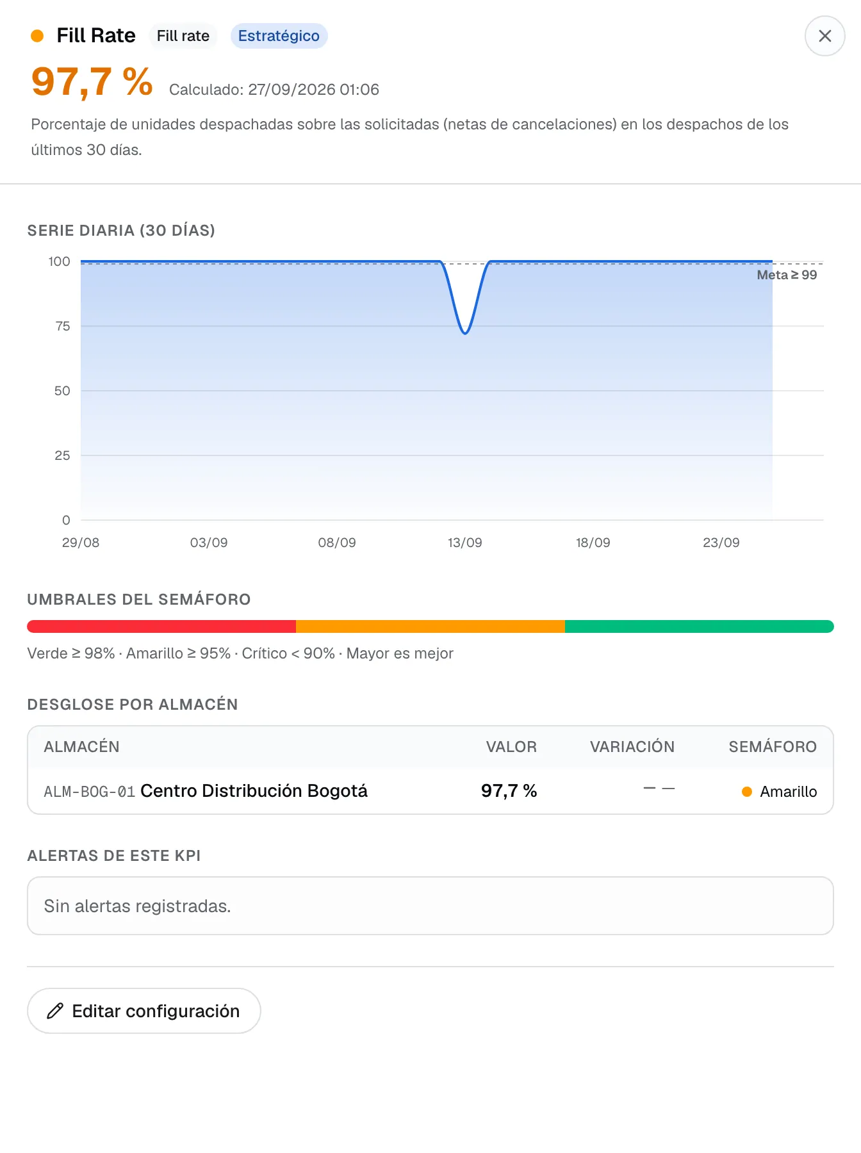The width and height of the screenshot is (861, 1153).
Task: Click the 29/08 date label on the chart axis
Action: tap(81, 543)
